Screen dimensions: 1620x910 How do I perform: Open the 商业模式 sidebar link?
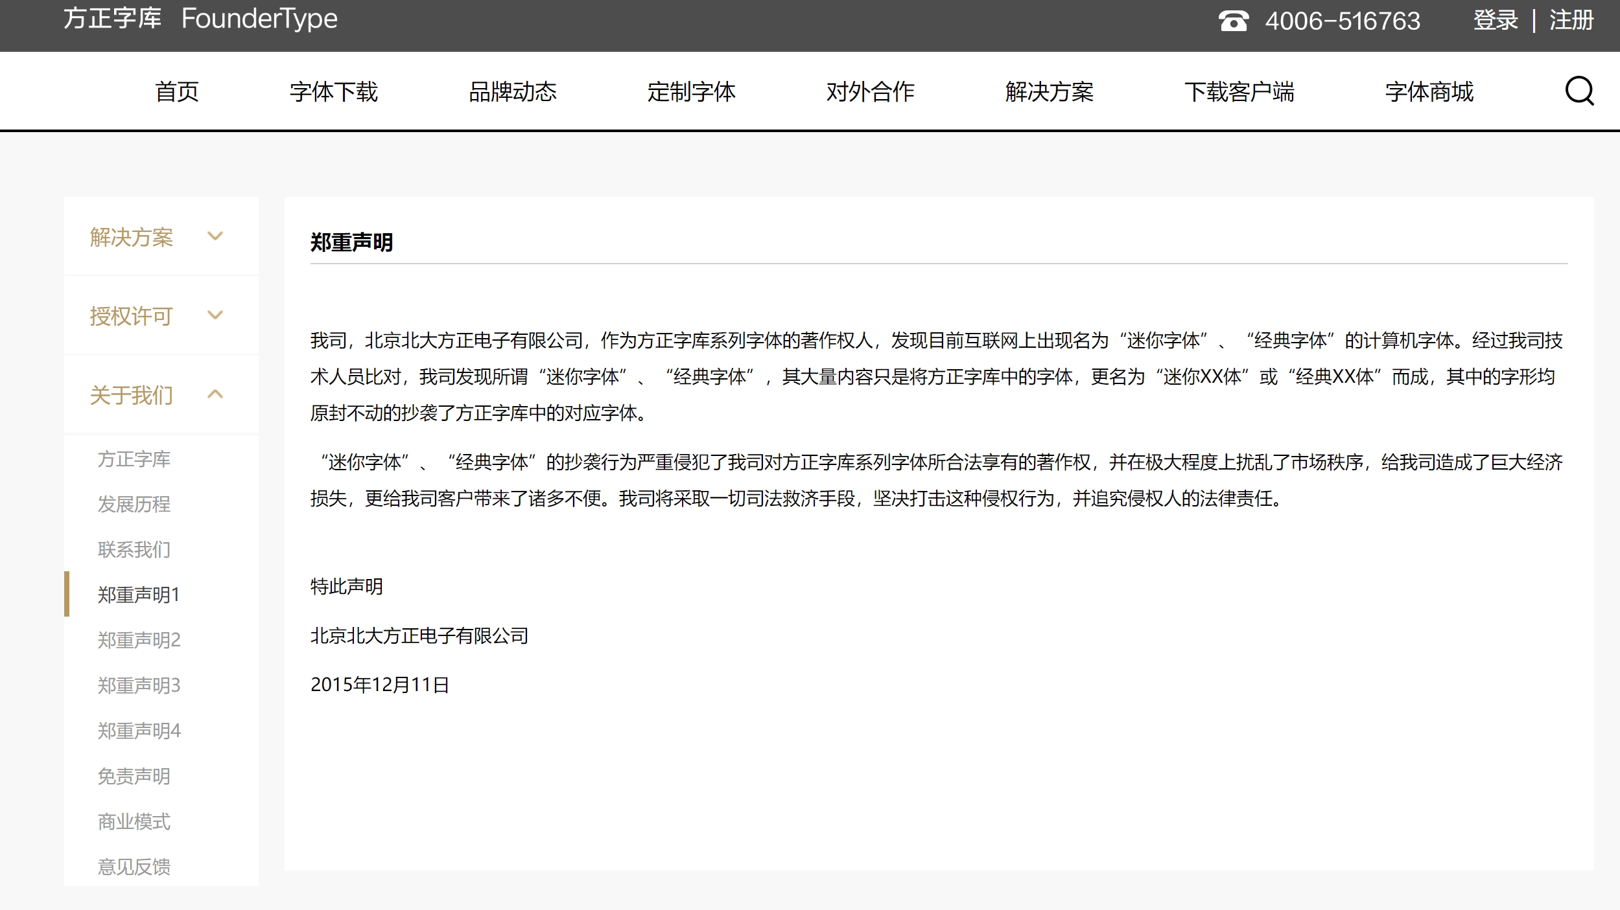point(134,821)
